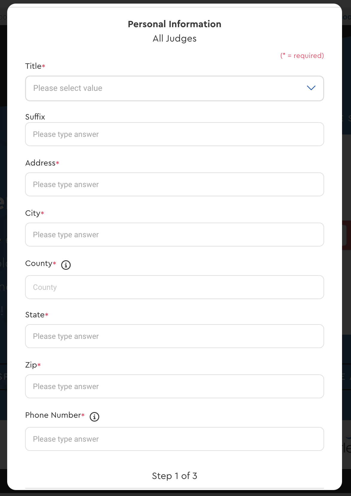
Task: Click the County info icon
Action: [66, 265]
